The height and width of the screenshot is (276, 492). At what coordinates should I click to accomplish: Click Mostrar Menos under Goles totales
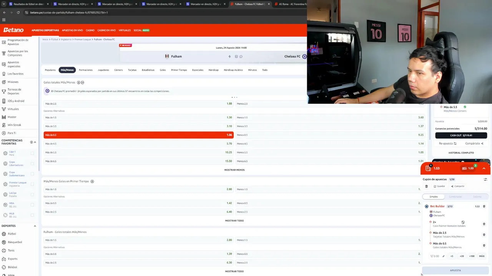(x=234, y=170)
